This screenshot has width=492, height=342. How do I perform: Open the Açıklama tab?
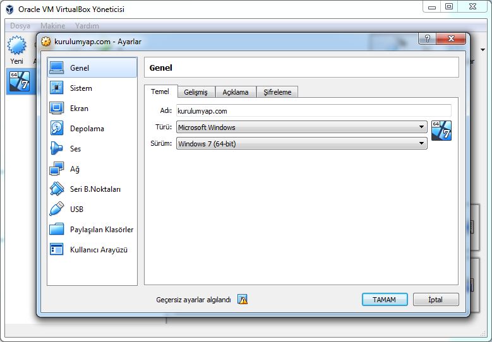pos(236,92)
